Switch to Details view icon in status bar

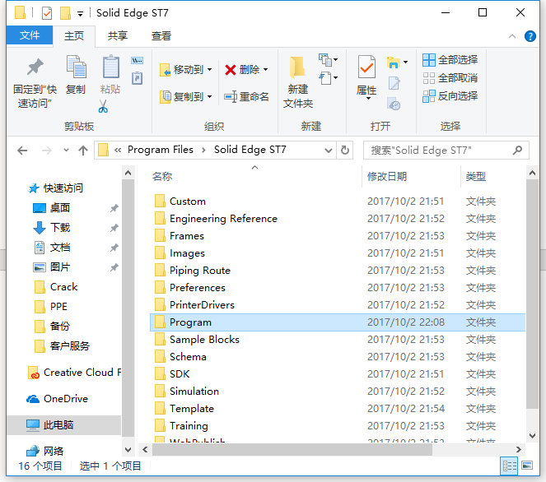(x=509, y=466)
